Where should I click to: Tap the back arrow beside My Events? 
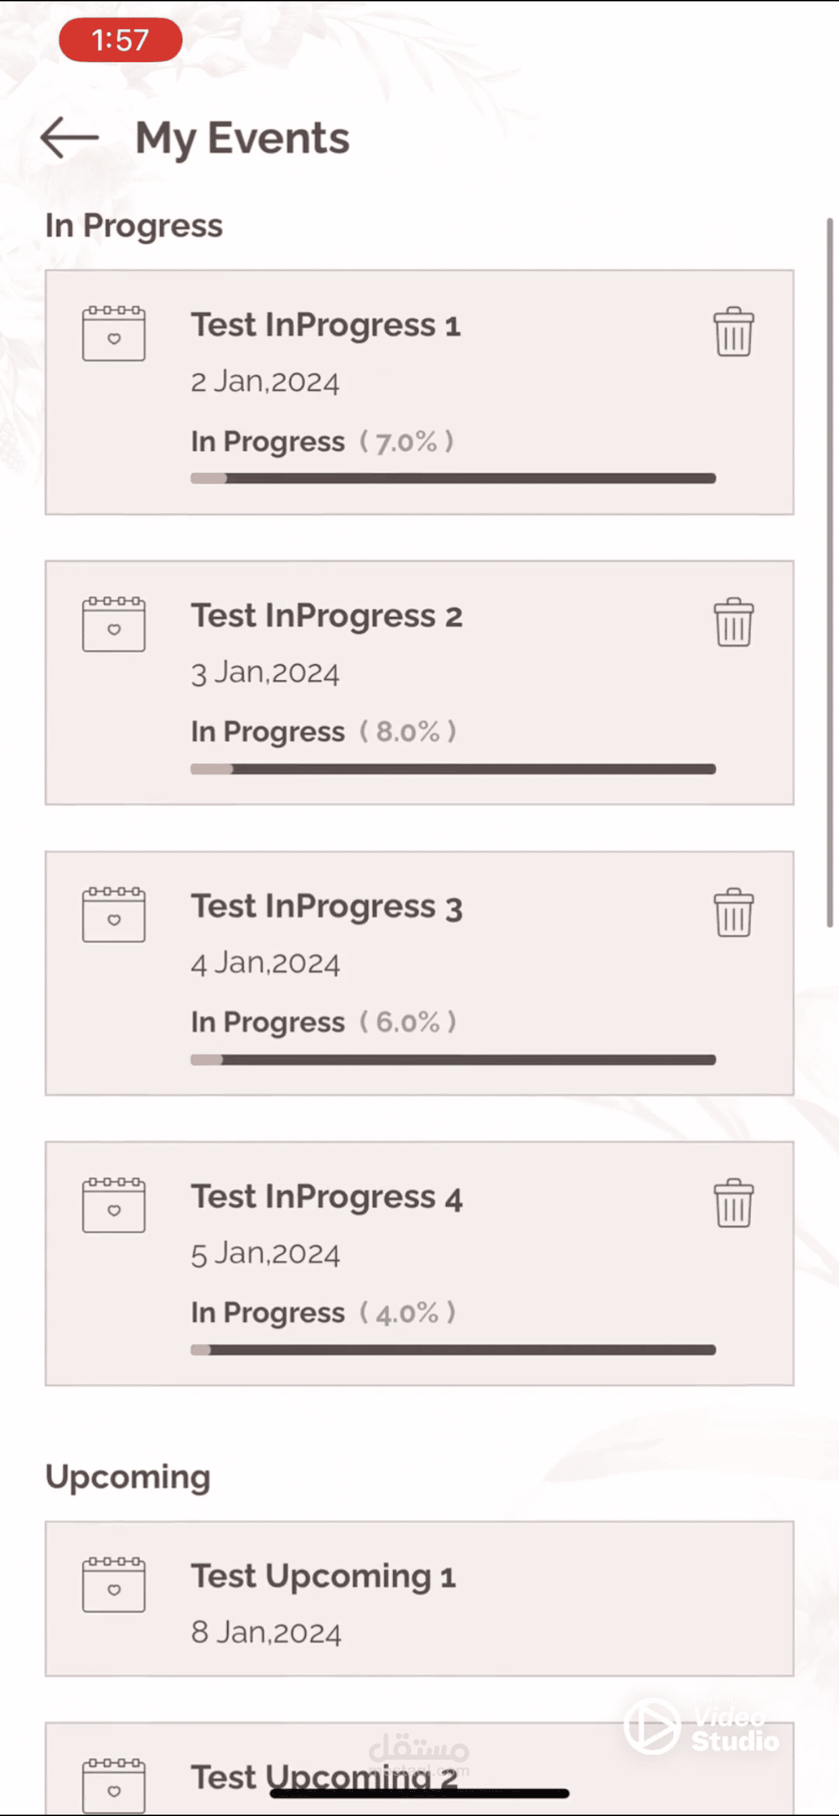click(x=69, y=137)
